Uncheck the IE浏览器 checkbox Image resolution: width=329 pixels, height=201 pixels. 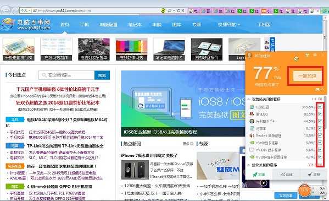click(320, 107)
